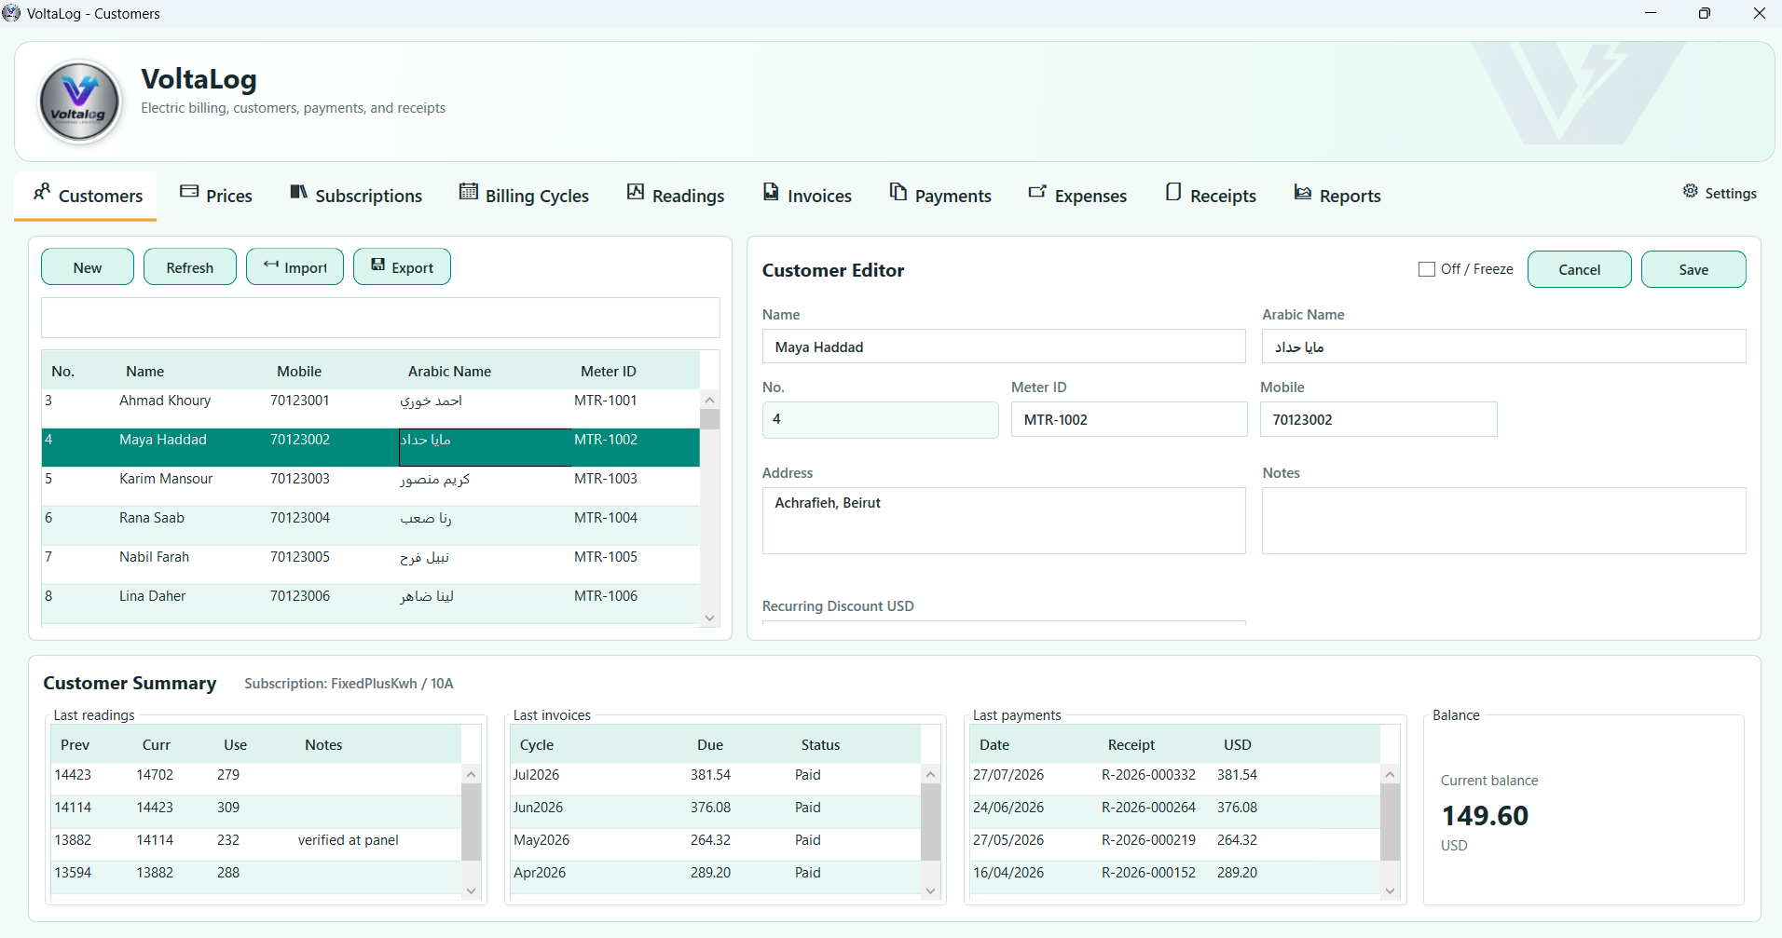Open the Billing Cycles tab
The image size is (1782, 938).
(x=525, y=196)
